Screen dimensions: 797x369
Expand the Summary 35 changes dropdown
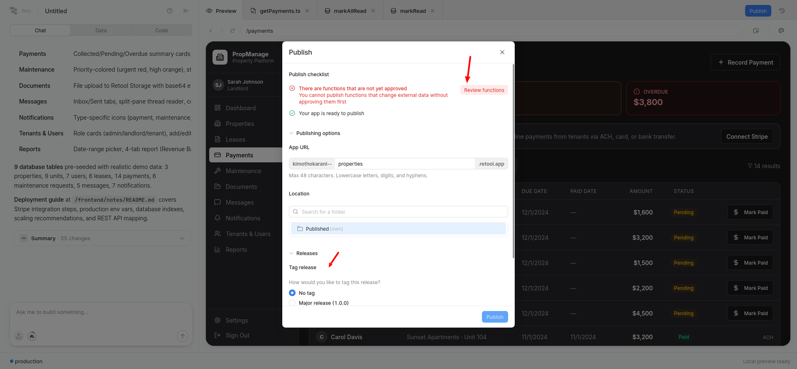[103, 238]
